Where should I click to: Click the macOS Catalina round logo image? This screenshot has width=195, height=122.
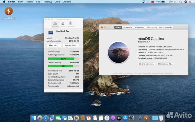pos(118,52)
